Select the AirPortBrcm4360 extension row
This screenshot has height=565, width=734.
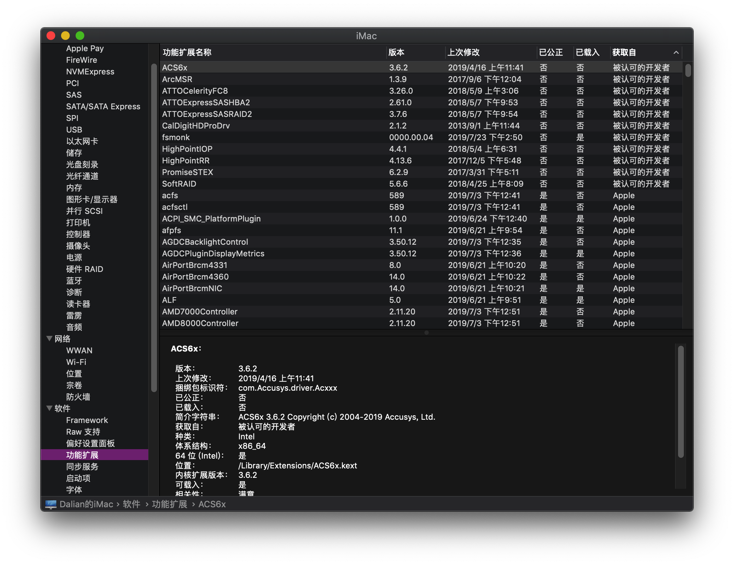(x=421, y=277)
